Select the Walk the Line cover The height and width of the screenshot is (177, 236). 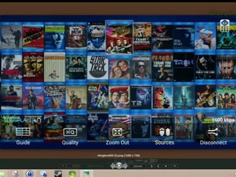(x=205, y=67)
